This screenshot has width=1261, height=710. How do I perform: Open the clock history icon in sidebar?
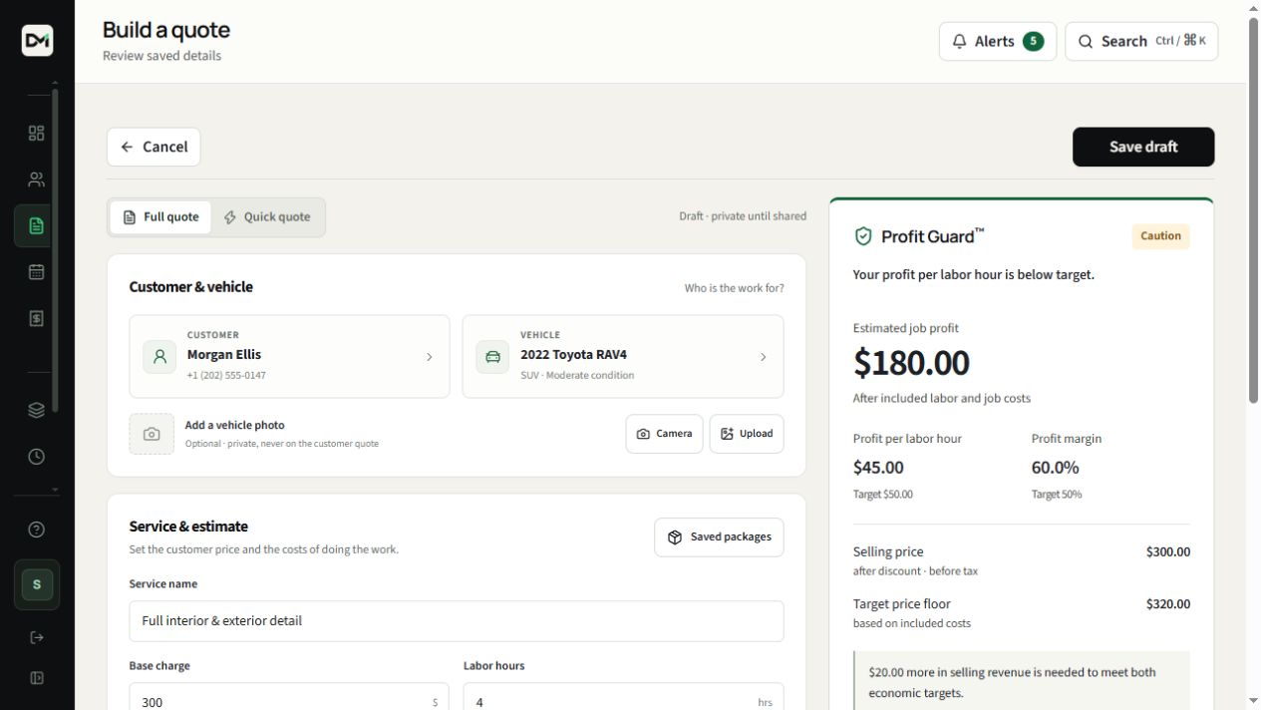click(x=37, y=457)
